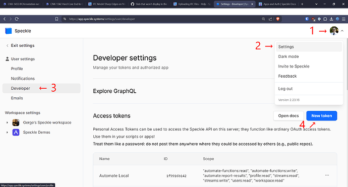Close the Settings - Developer tab
Viewport: 348px width, 187px height.
click(x=252, y=4)
